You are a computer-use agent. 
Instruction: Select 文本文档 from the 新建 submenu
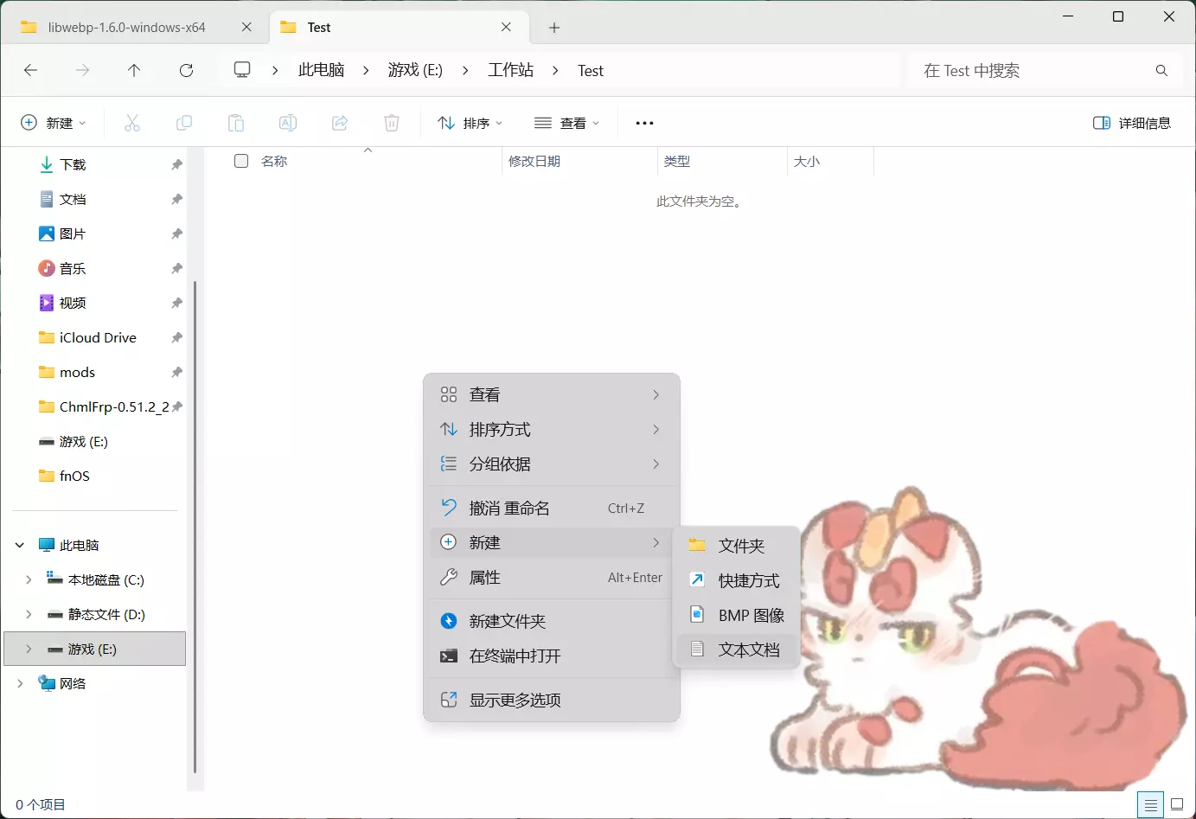tap(749, 649)
